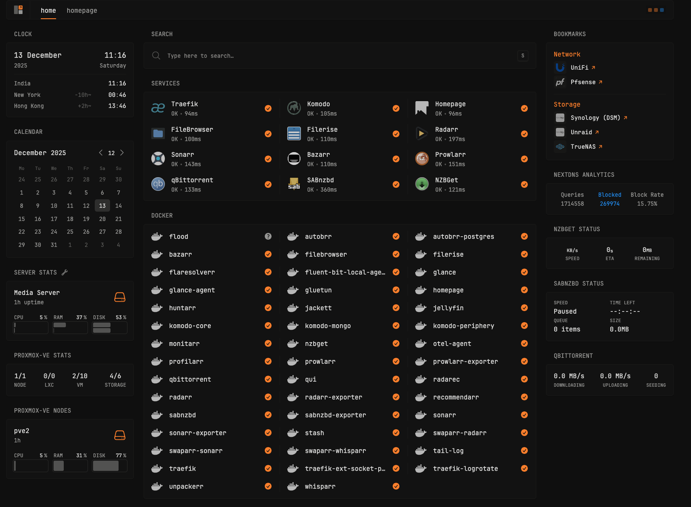
Task: Click the autobrr container status checkmark
Action: click(396, 236)
